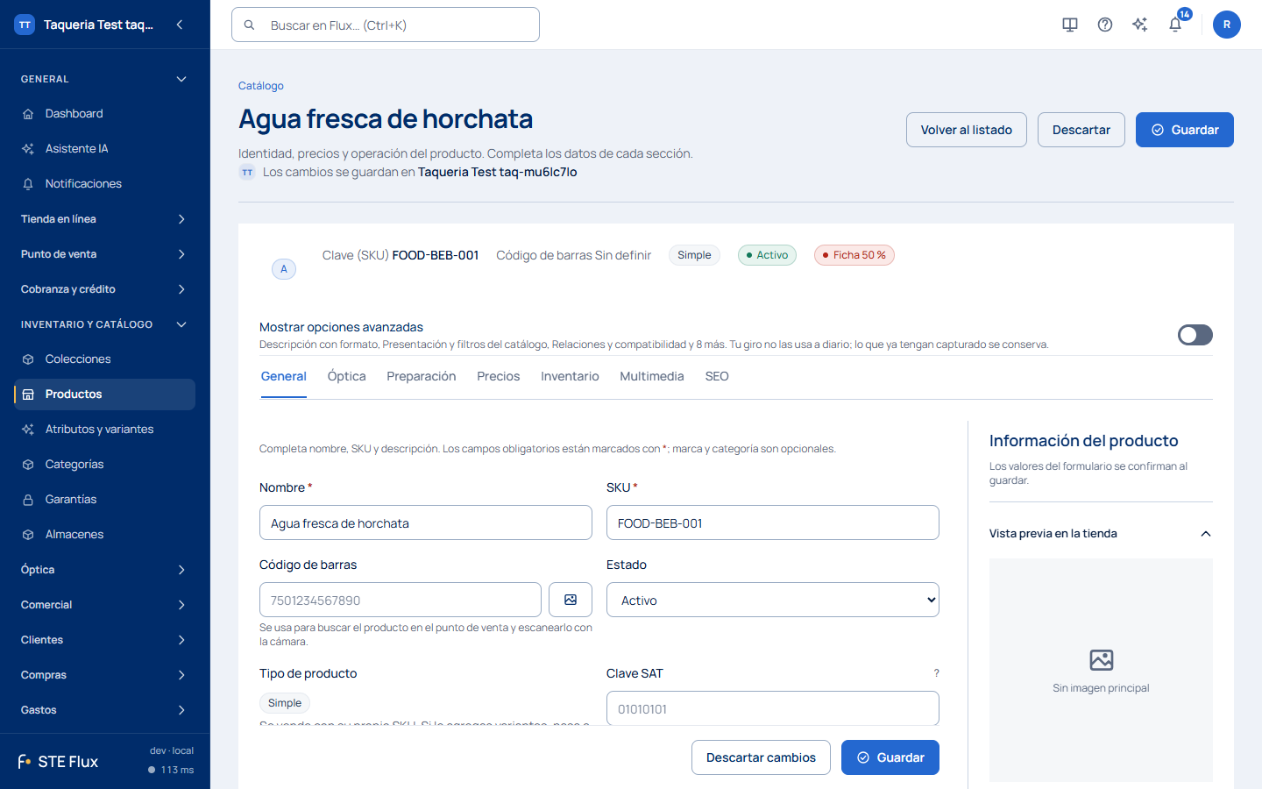Image resolution: width=1262 pixels, height=789 pixels.
Task: Go to Categorías in sidebar
Action: tap(104, 465)
